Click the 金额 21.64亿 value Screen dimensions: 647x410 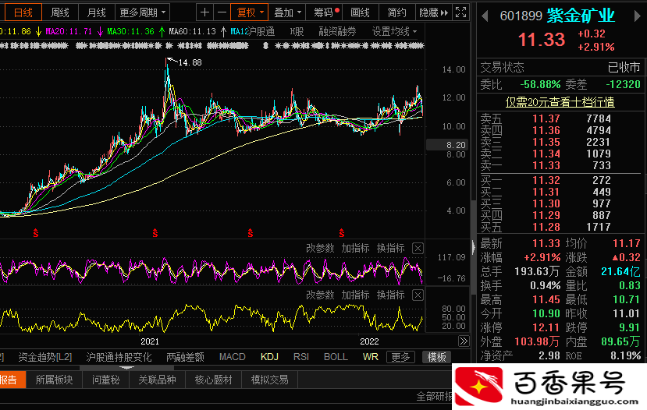pyautogui.click(x=620, y=271)
